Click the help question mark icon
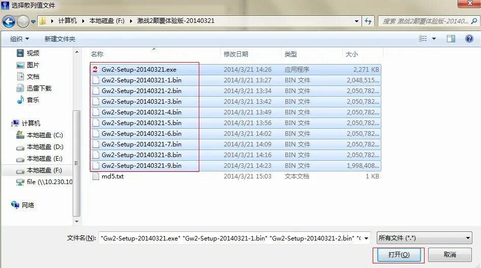This screenshot has height=268, width=481. click(x=469, y=39)
